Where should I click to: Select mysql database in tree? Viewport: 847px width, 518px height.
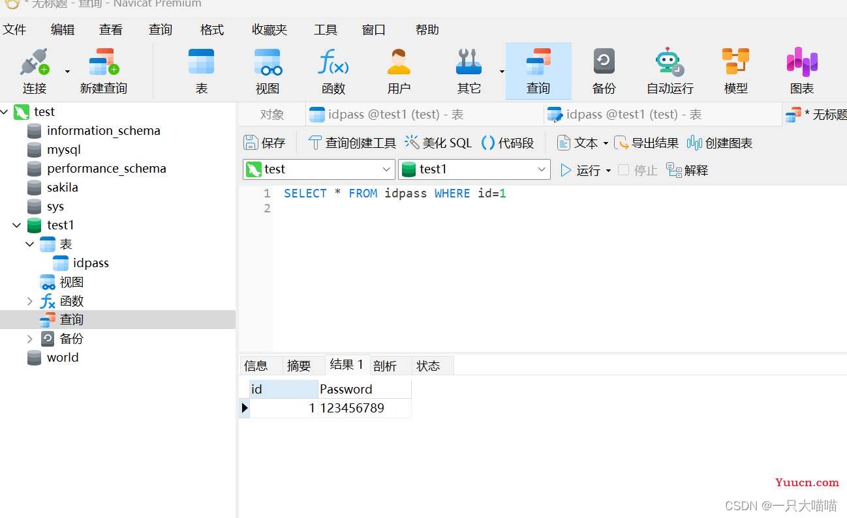click(63, 150)
